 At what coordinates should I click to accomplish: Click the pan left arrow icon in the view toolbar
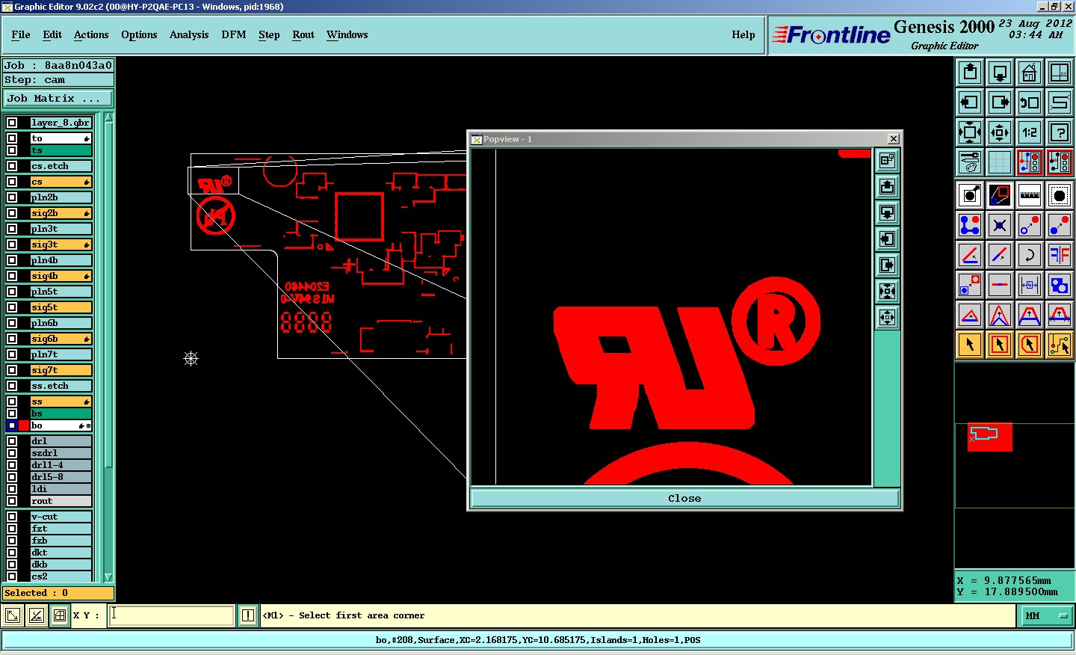(970, 102)
